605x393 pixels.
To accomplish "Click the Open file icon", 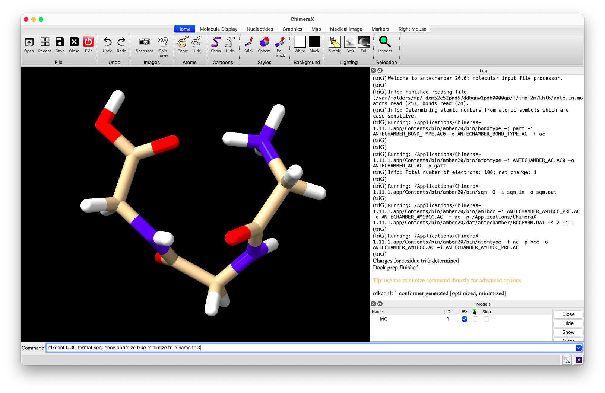I will click(29, 45).
